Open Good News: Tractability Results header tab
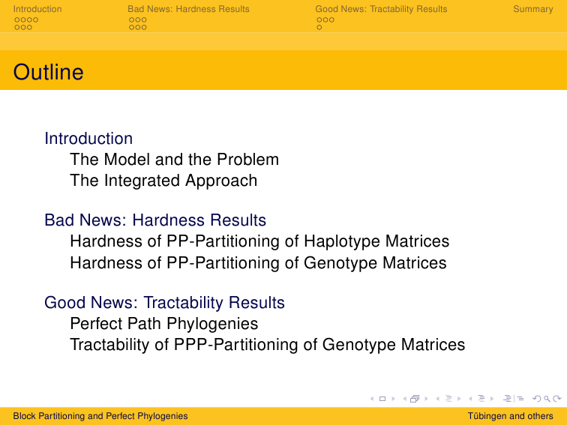The image size is (567, 425). click(381, 9)
